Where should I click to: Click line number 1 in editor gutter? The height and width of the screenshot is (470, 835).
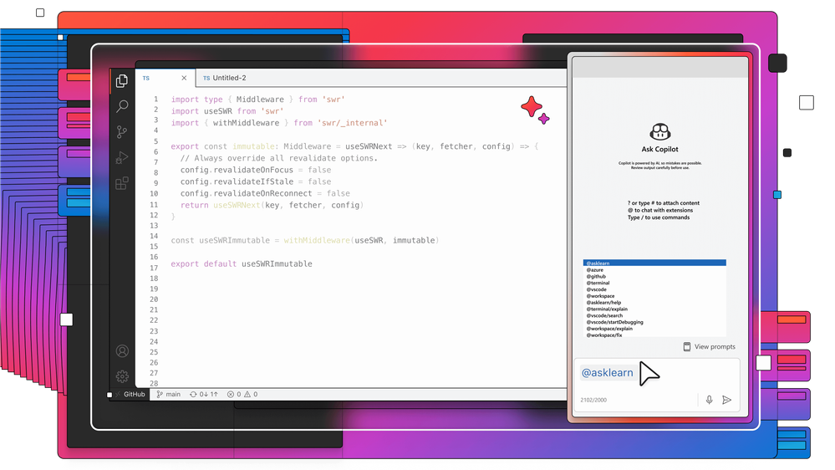pos(156,100)
